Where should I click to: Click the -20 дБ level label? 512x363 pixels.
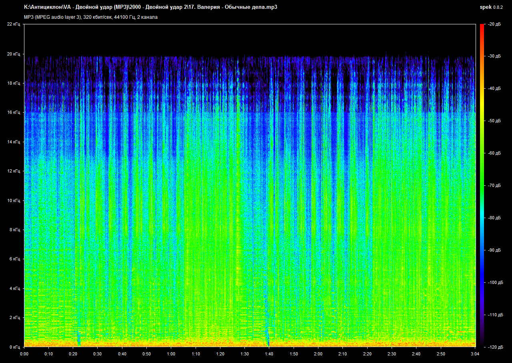click(494, 24)
